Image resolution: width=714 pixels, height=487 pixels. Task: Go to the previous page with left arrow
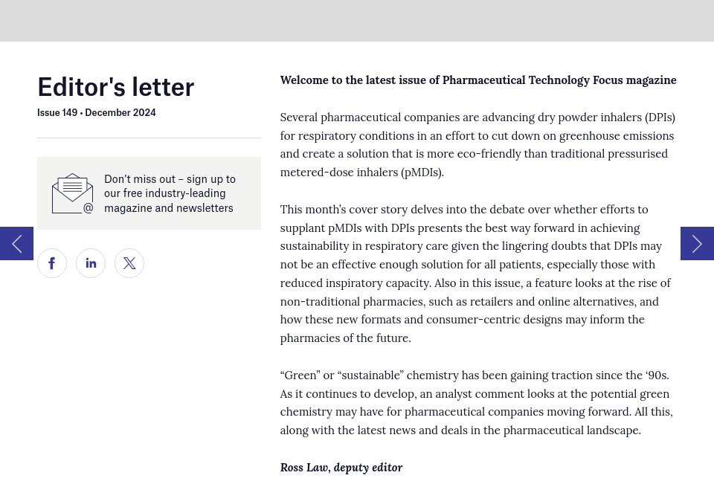tap(16, 243)
